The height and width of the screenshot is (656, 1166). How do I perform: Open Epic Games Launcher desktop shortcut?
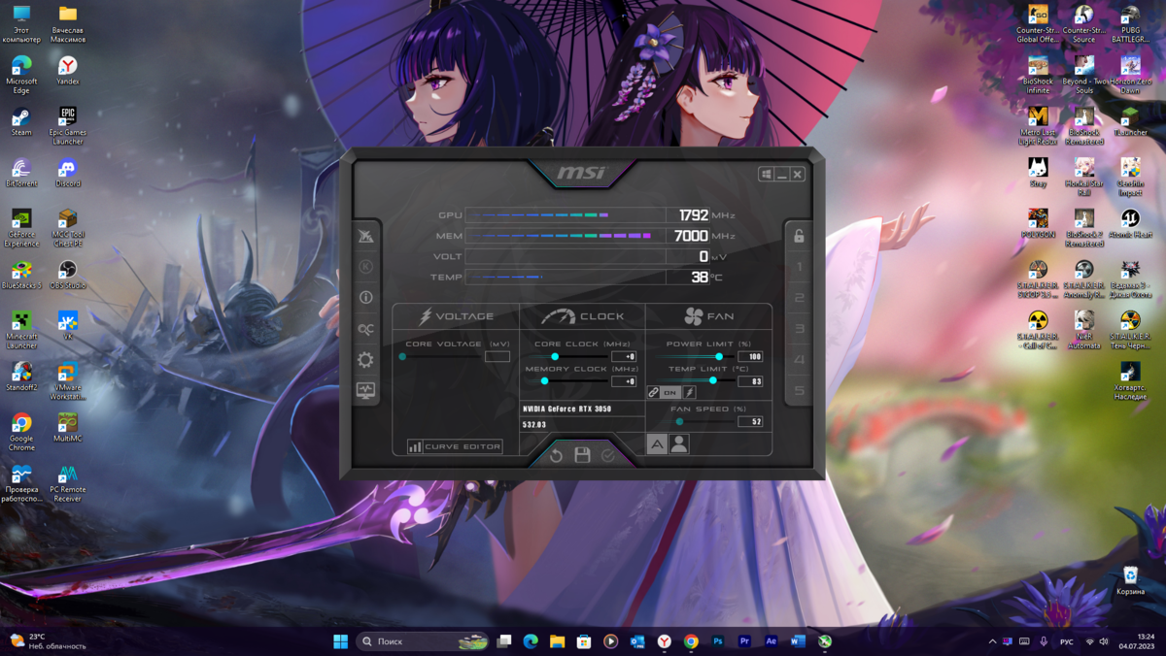[x=67, y=125]
